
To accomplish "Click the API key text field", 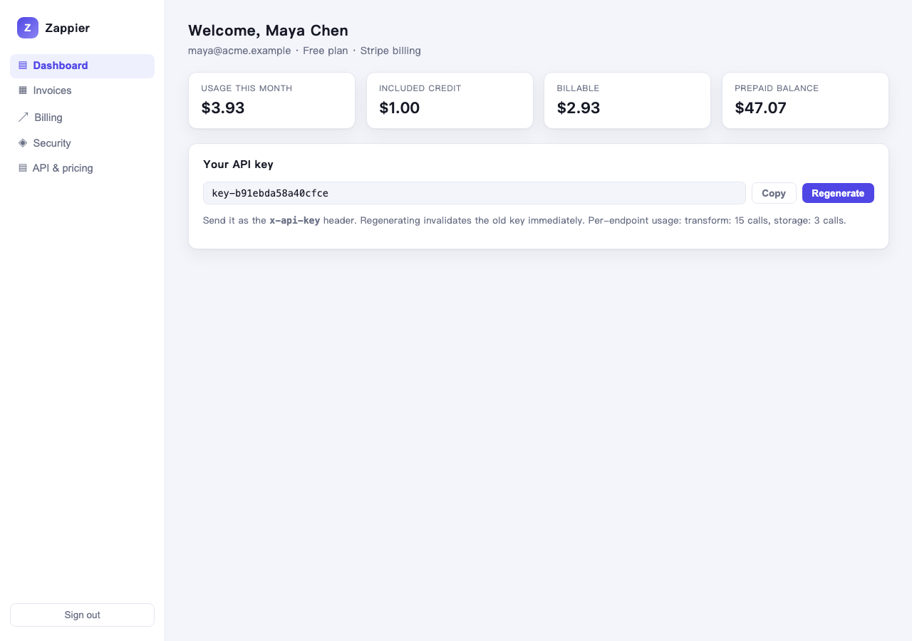I will tap(475, 193).
